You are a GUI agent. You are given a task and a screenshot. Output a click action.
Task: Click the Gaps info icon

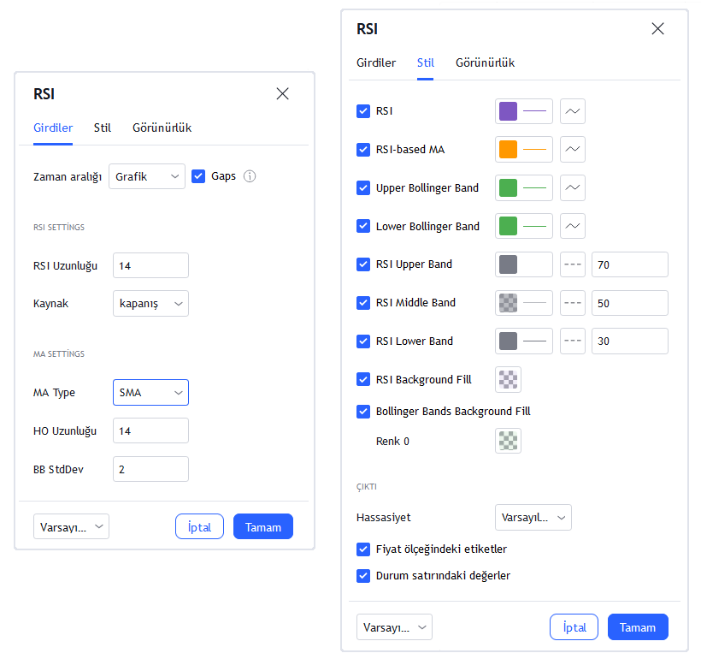250,176
